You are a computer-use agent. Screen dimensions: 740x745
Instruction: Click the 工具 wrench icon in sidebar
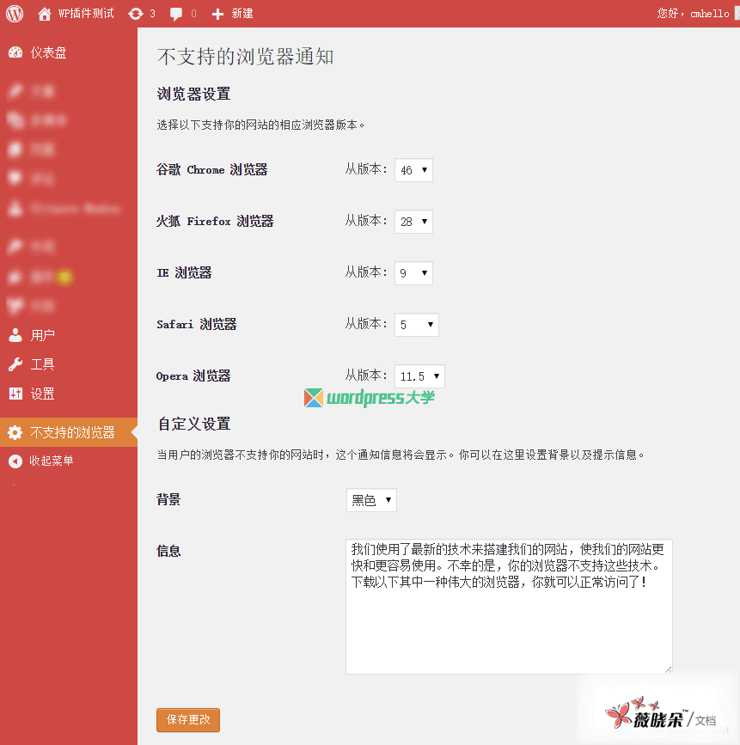pos(16,363)
